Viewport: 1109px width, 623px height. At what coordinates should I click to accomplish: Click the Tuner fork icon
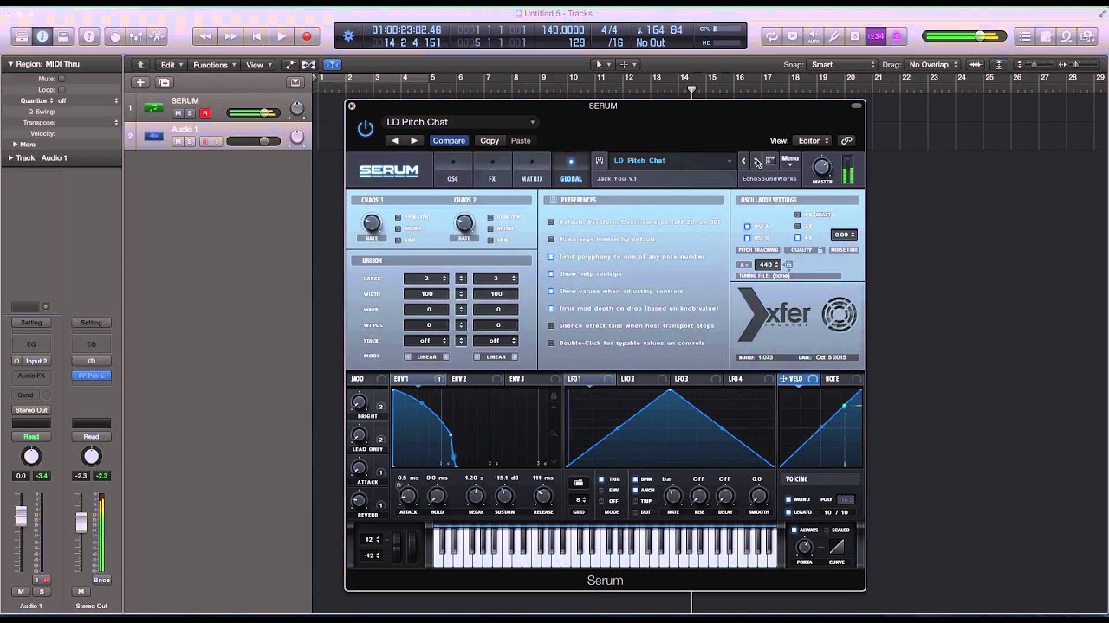(x=834, y=36)
